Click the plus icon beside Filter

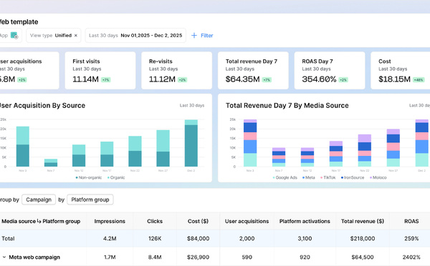point(194,35)
